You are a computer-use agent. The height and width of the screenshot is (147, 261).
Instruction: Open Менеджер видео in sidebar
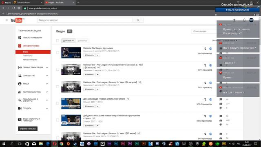(x=31, y=46)
